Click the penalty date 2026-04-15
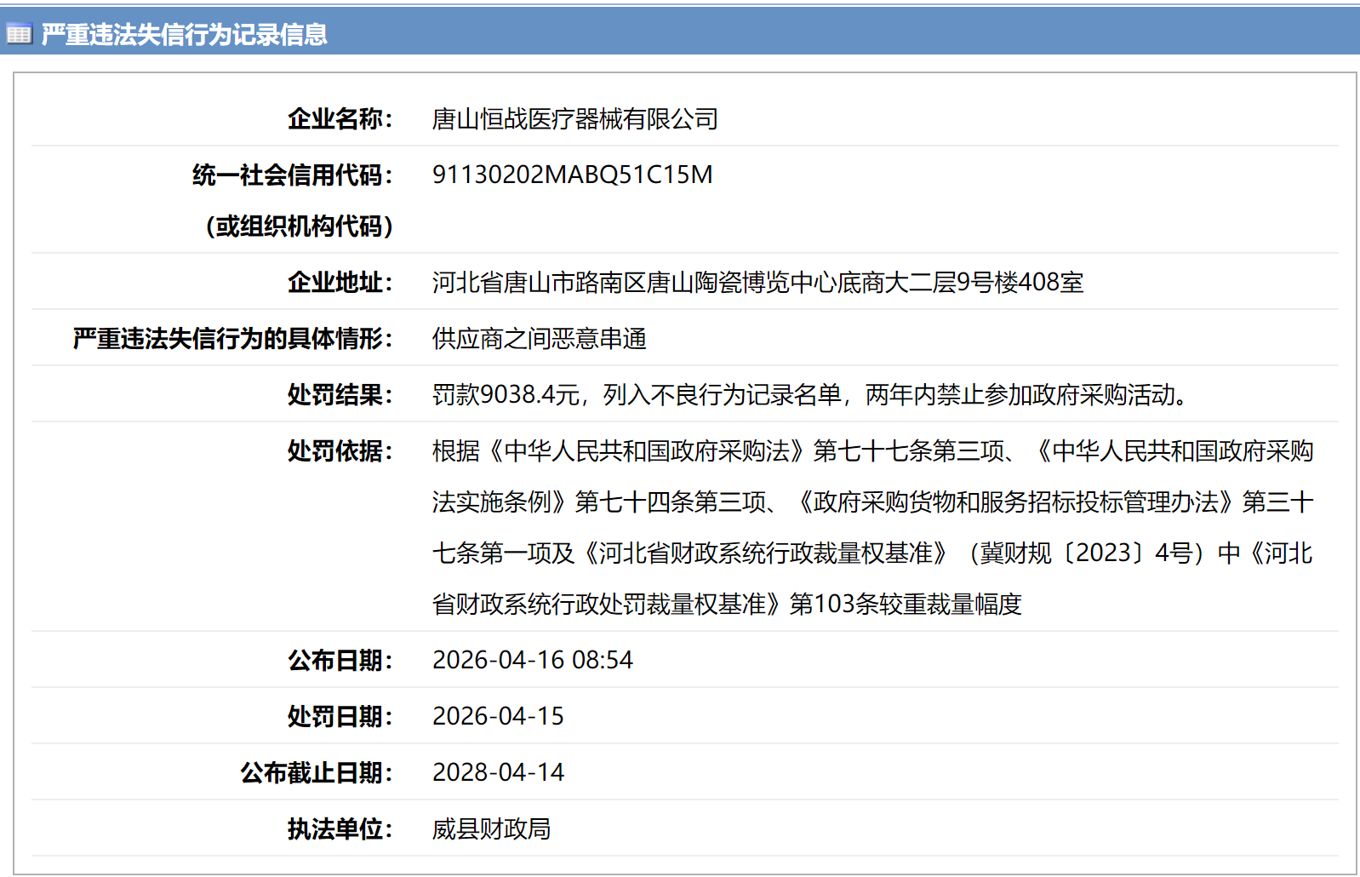The width and height of the screenshot is (1360, 877). [498, 716]
